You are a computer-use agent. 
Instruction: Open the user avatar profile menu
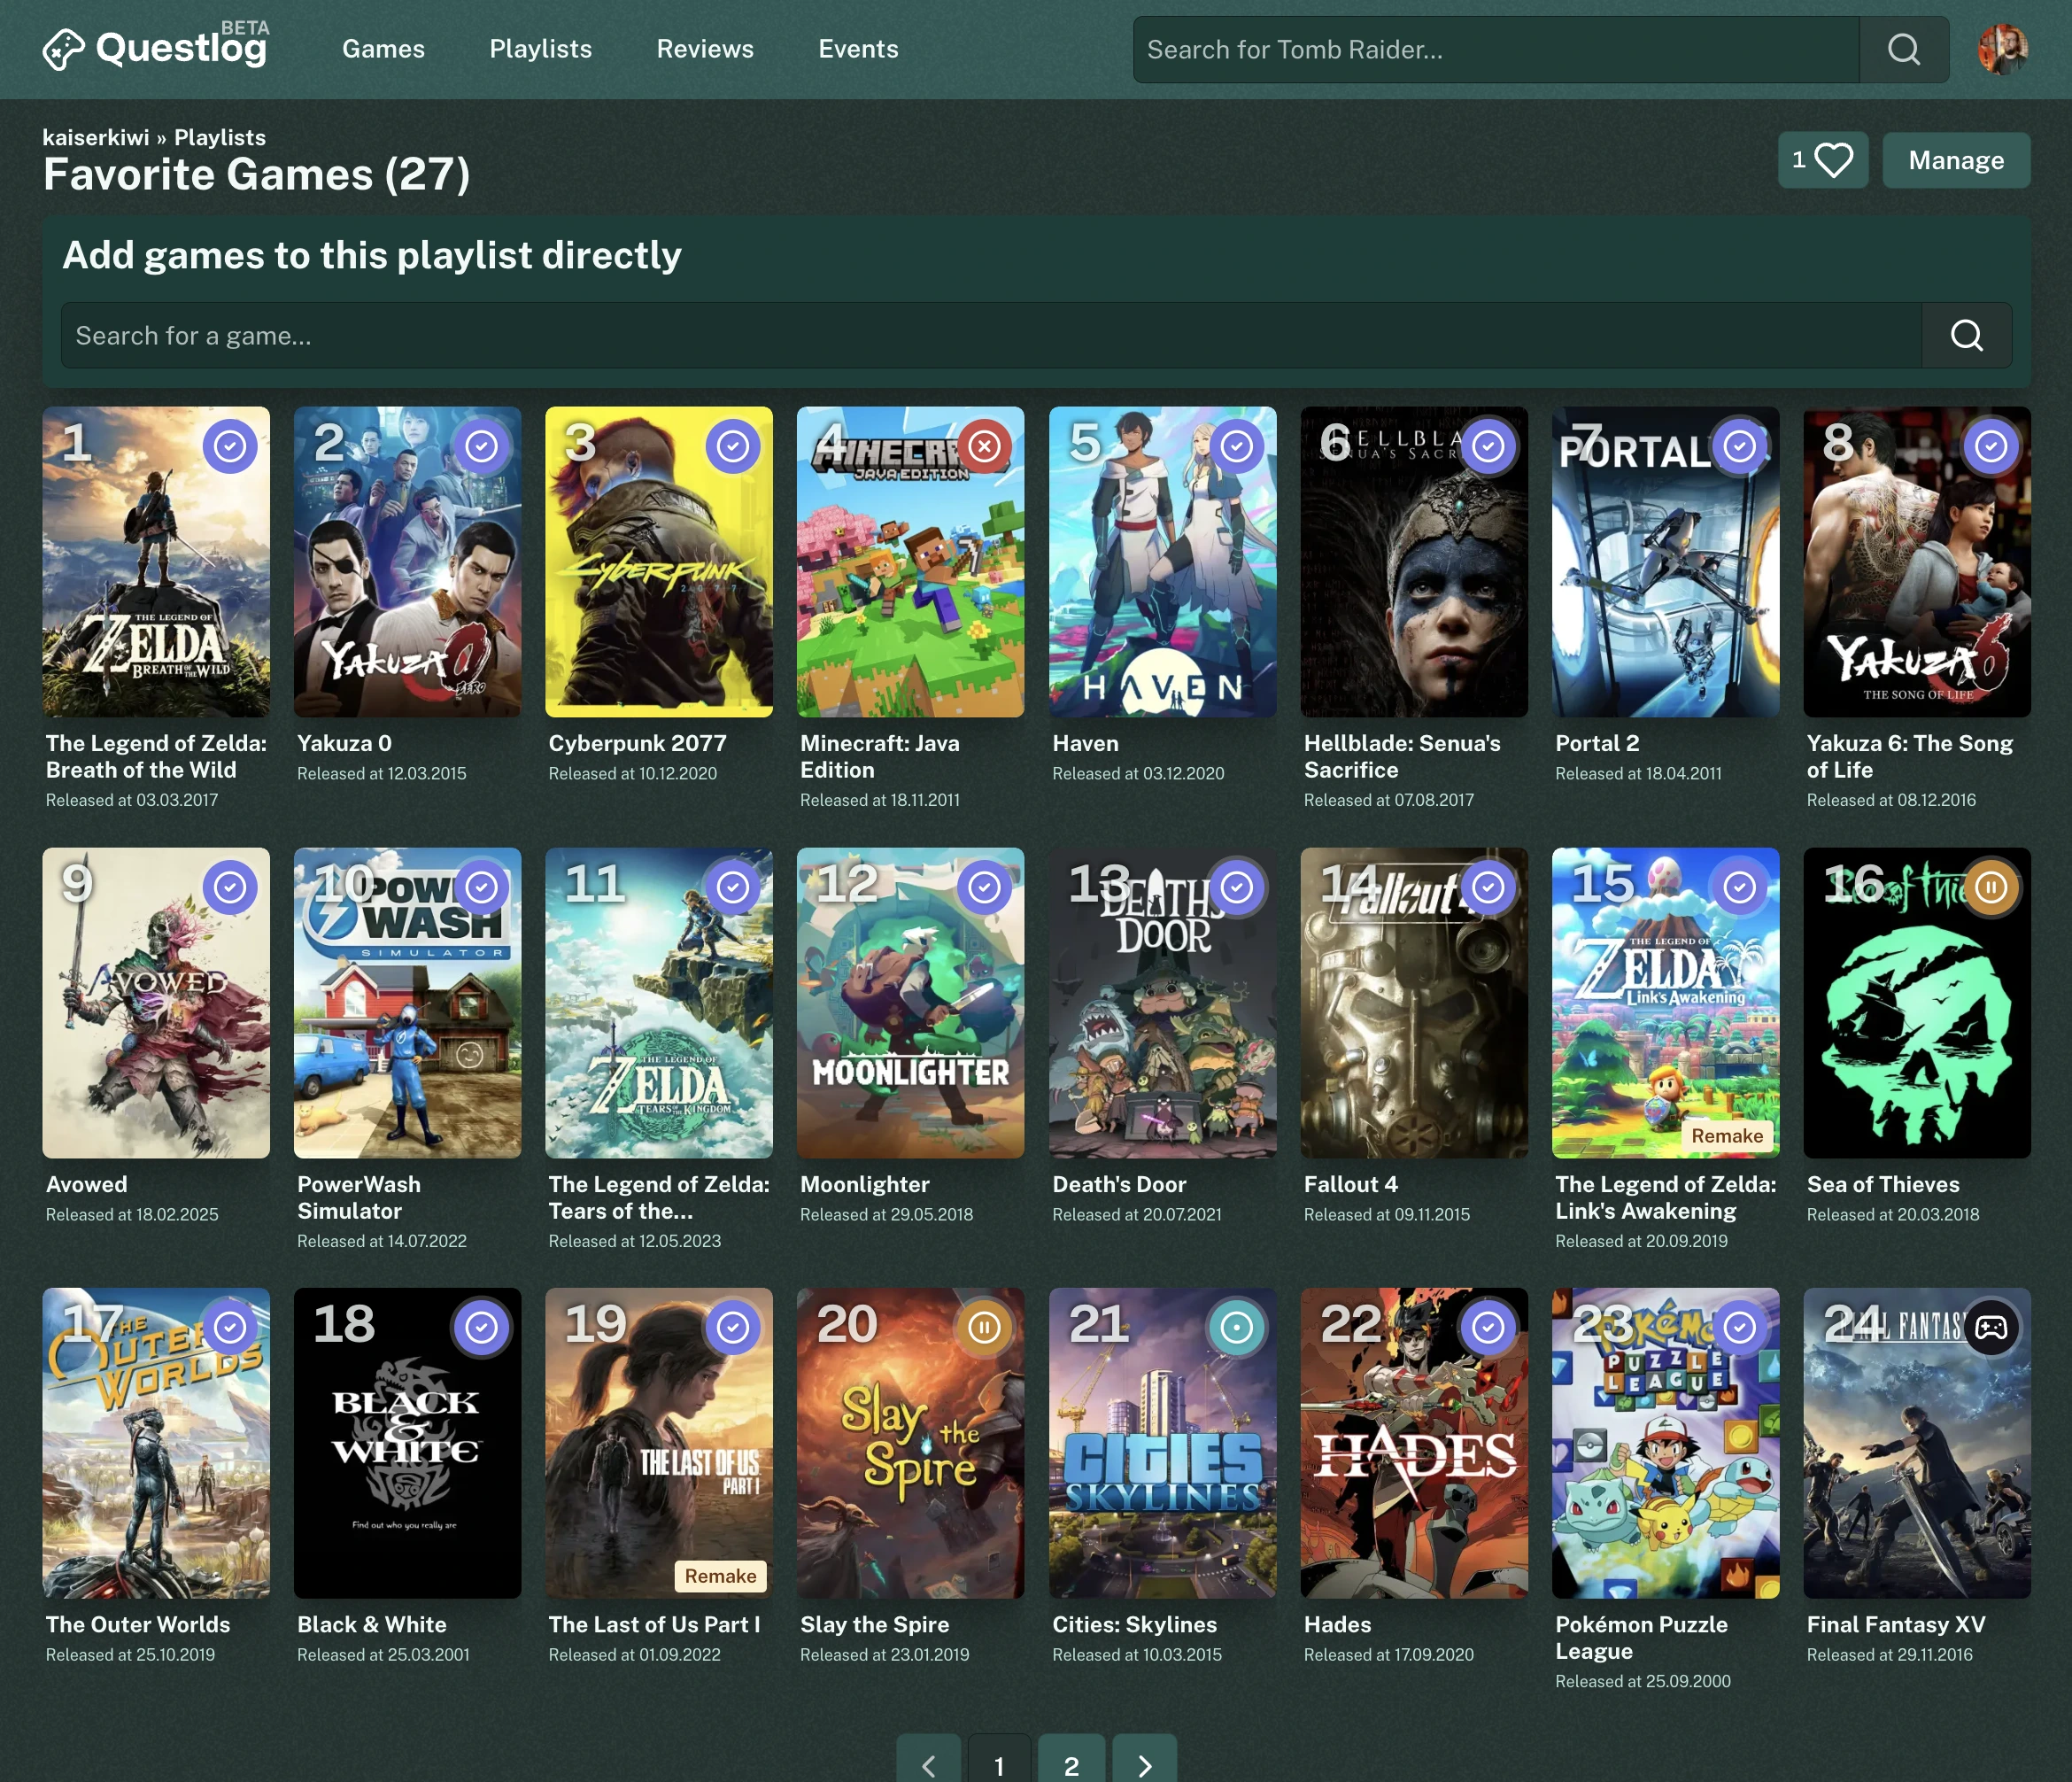pyautogui.click(x=2003, y=49)
